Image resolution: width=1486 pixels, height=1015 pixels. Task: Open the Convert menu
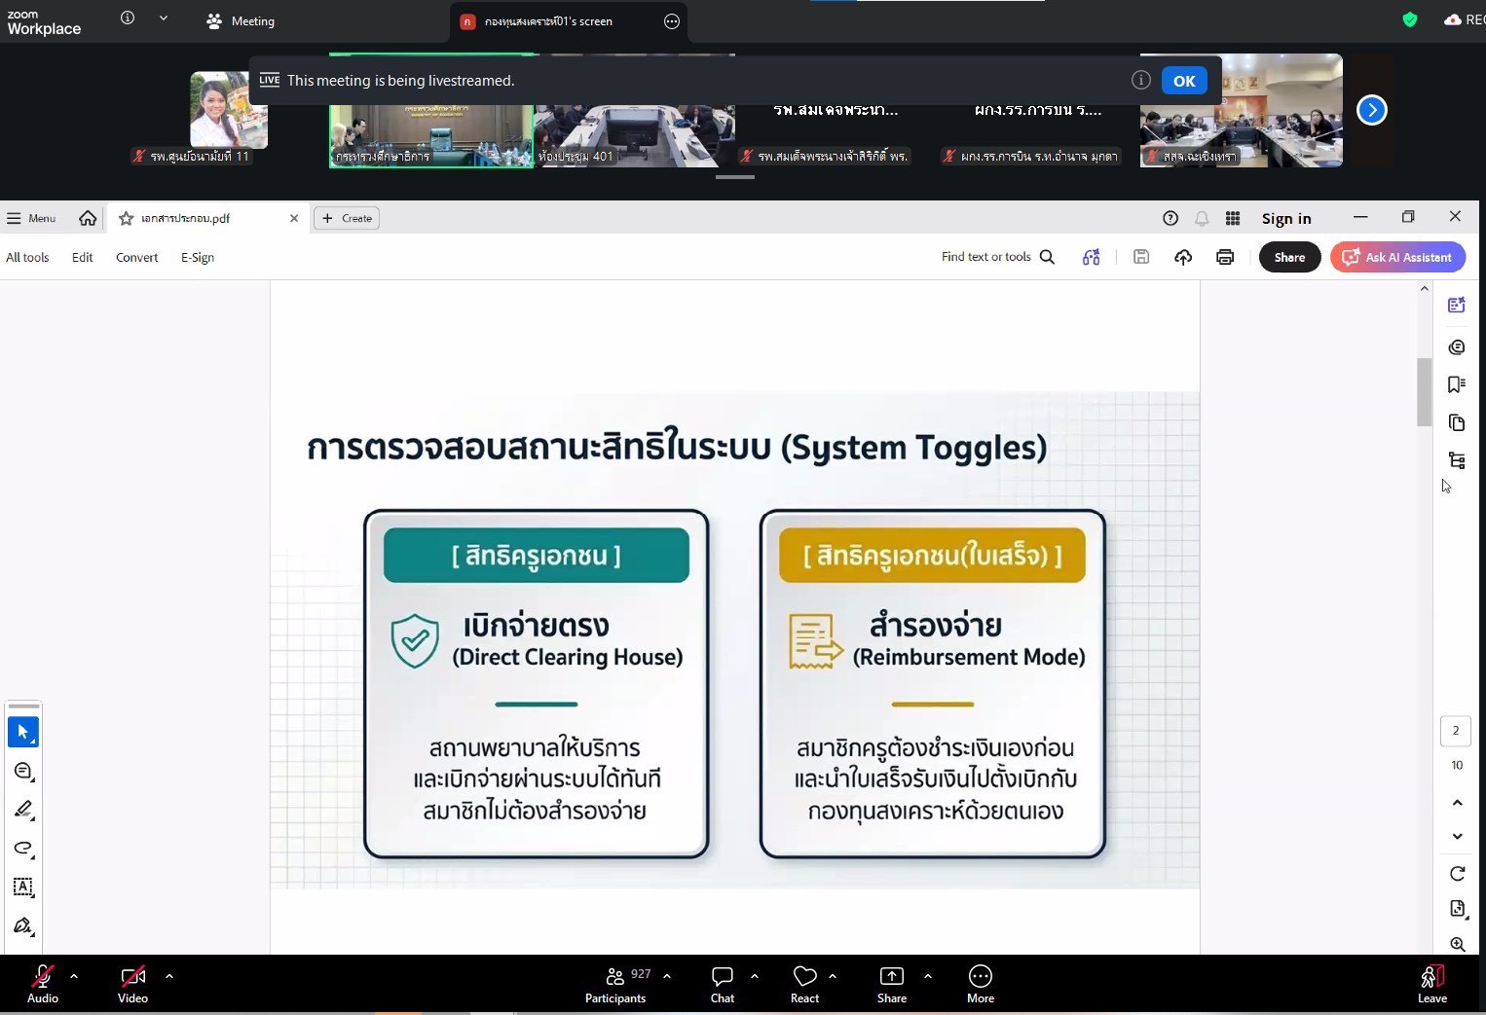136,257
